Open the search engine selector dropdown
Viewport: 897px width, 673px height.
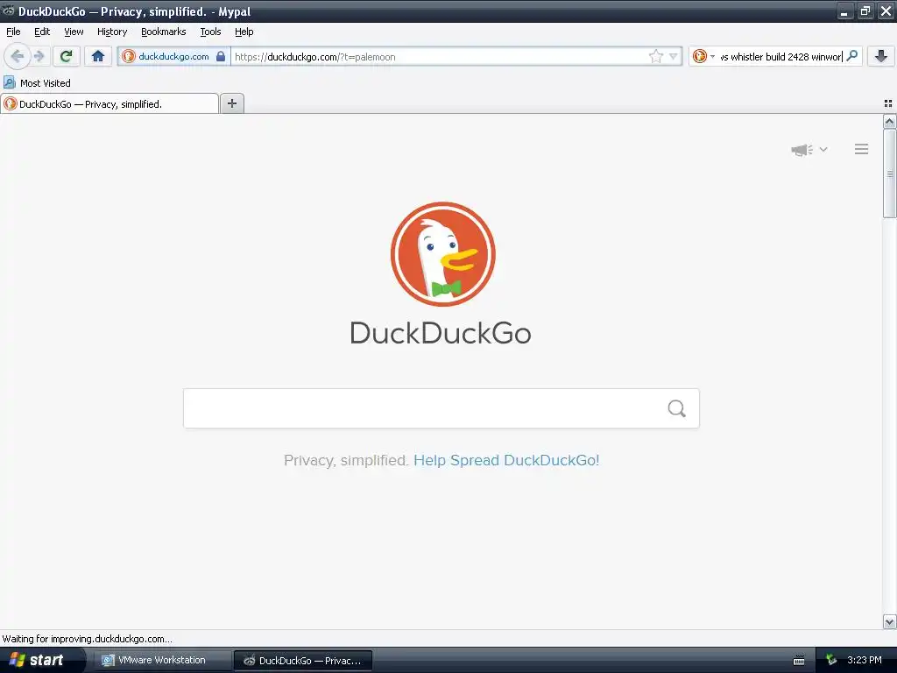click(x=703, y=56)
